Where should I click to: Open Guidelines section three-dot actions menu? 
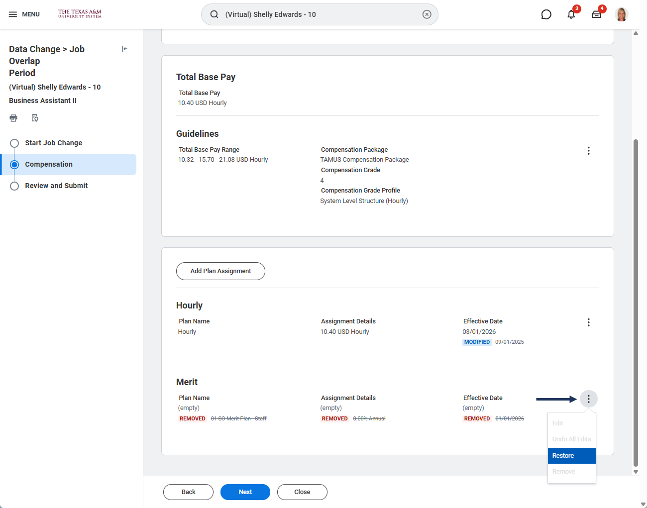coord(588,151)
